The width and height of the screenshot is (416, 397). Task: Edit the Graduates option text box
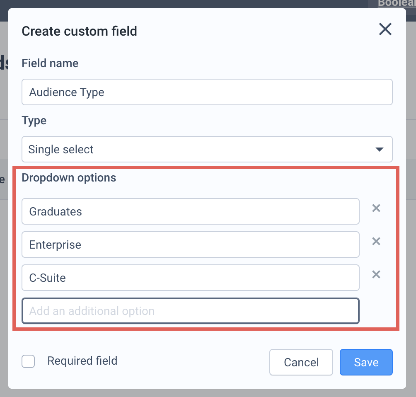click(191, 211)
